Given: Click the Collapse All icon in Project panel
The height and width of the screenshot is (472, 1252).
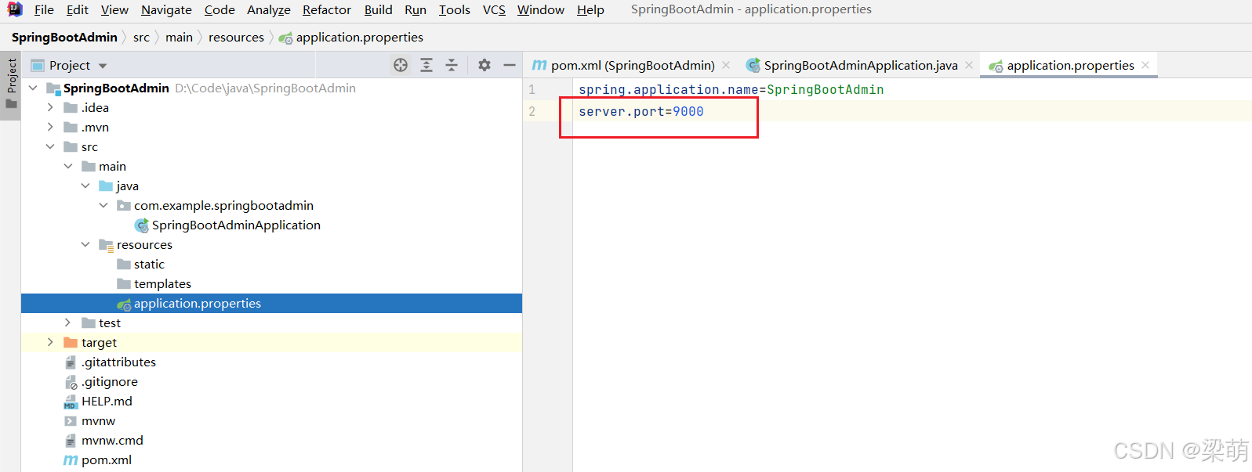Looking at the screenshot, I should tap(452, 65).
